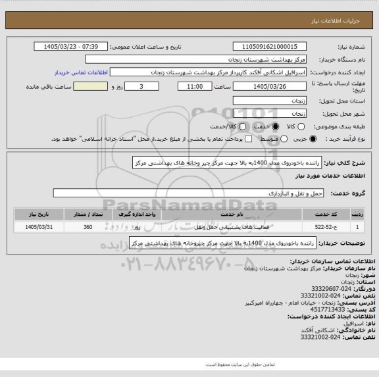Viewport: 379px width, 377px height.
Task: Click the announcement date and time field
Action: pyautogui.click(x=71, y=47)
